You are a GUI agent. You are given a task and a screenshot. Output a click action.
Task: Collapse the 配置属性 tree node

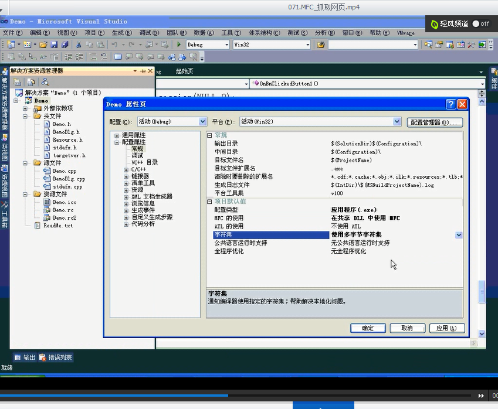click(x=117, y=142)
